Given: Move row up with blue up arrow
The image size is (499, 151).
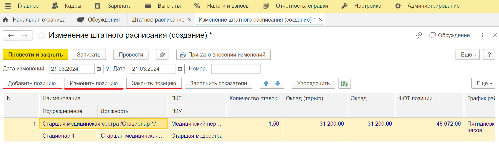Looking at the screenshot, I should click(266, 83).
